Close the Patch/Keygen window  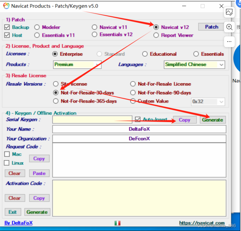[221, 6]
